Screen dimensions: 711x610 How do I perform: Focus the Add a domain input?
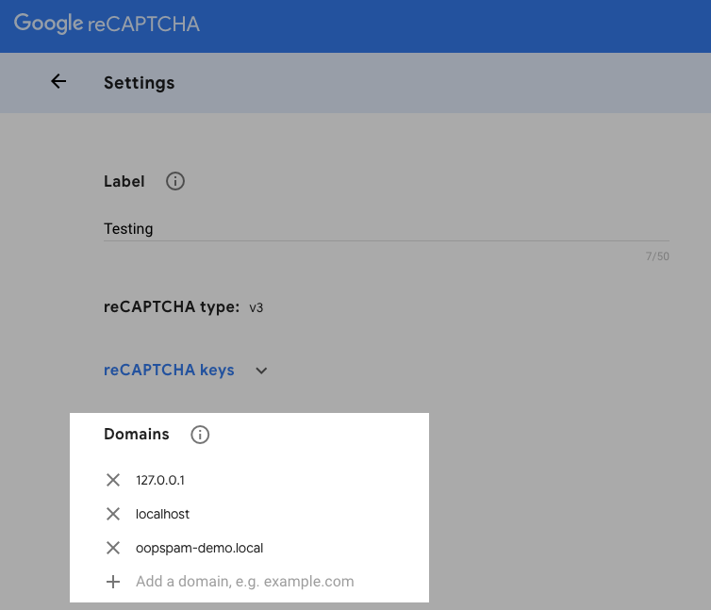pos(245,582)
